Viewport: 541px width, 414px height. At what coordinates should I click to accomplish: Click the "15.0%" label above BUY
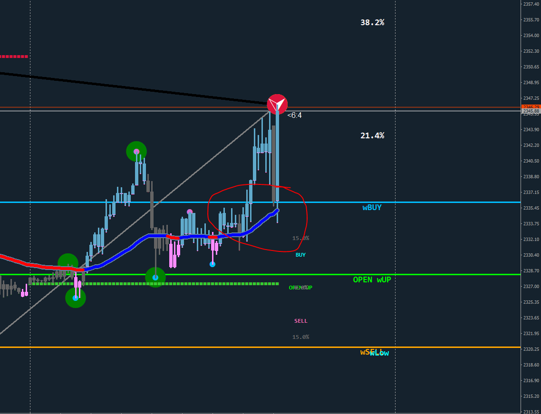[x=300, y=238]
